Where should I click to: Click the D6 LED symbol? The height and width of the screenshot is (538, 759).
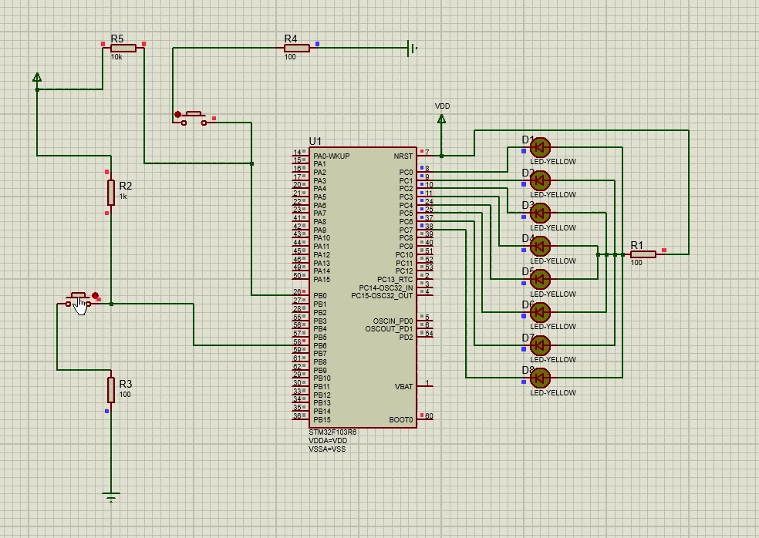[541, 312]
